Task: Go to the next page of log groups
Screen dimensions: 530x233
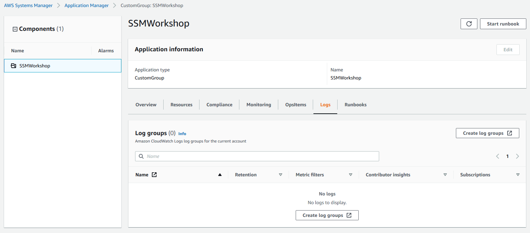Action: (x=518, y=156)
